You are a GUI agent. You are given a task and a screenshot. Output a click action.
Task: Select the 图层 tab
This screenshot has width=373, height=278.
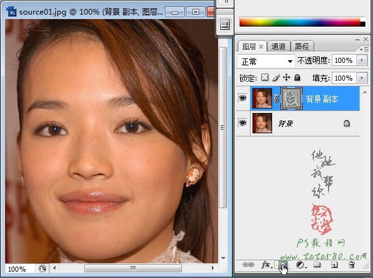click(249, 46)
